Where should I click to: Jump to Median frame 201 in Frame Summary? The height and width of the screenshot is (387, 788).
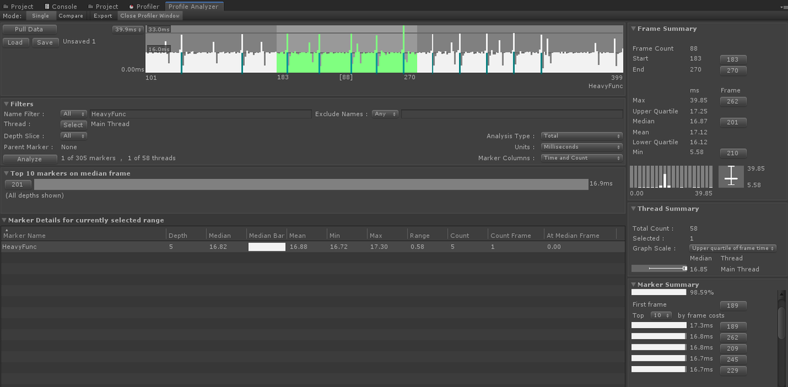click(733, 122)
